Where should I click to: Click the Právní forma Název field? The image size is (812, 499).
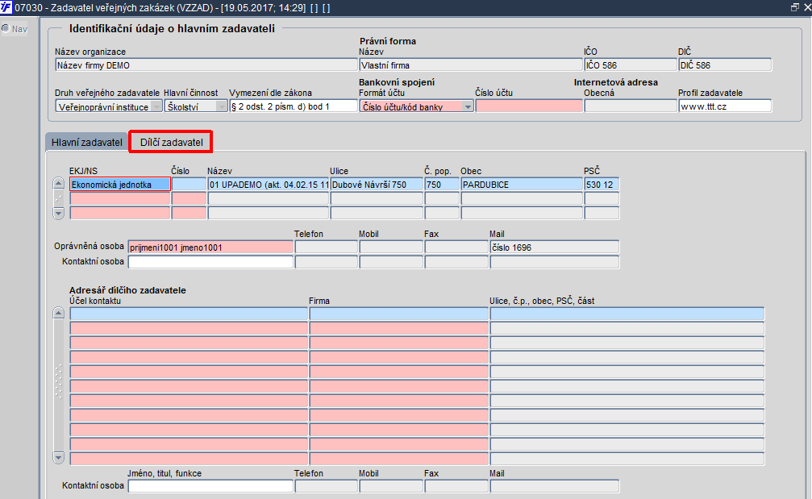pyautogui.click(x=471, y=64)
